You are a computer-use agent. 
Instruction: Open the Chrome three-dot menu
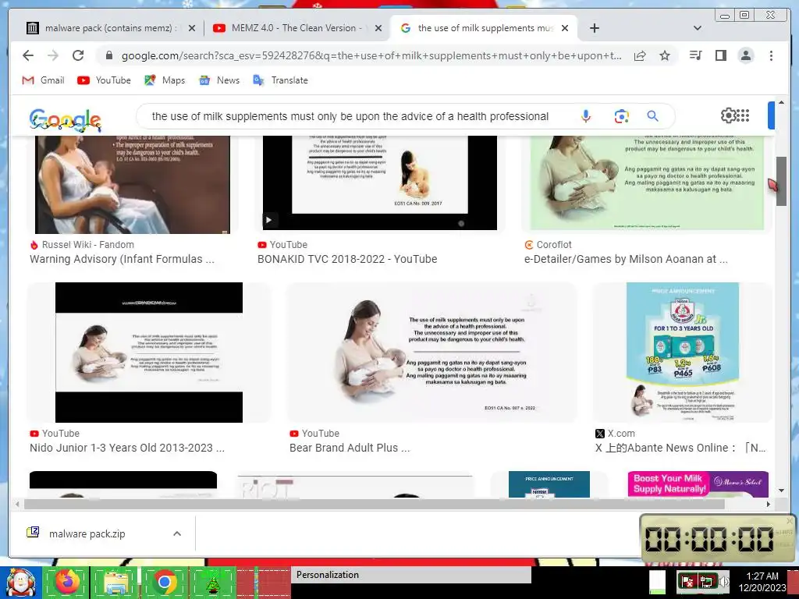(771, 55)
